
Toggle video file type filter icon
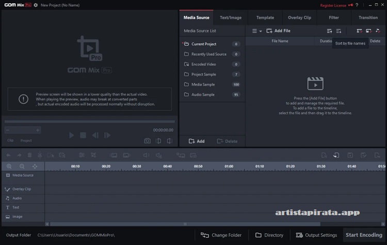tap(359, 31)
